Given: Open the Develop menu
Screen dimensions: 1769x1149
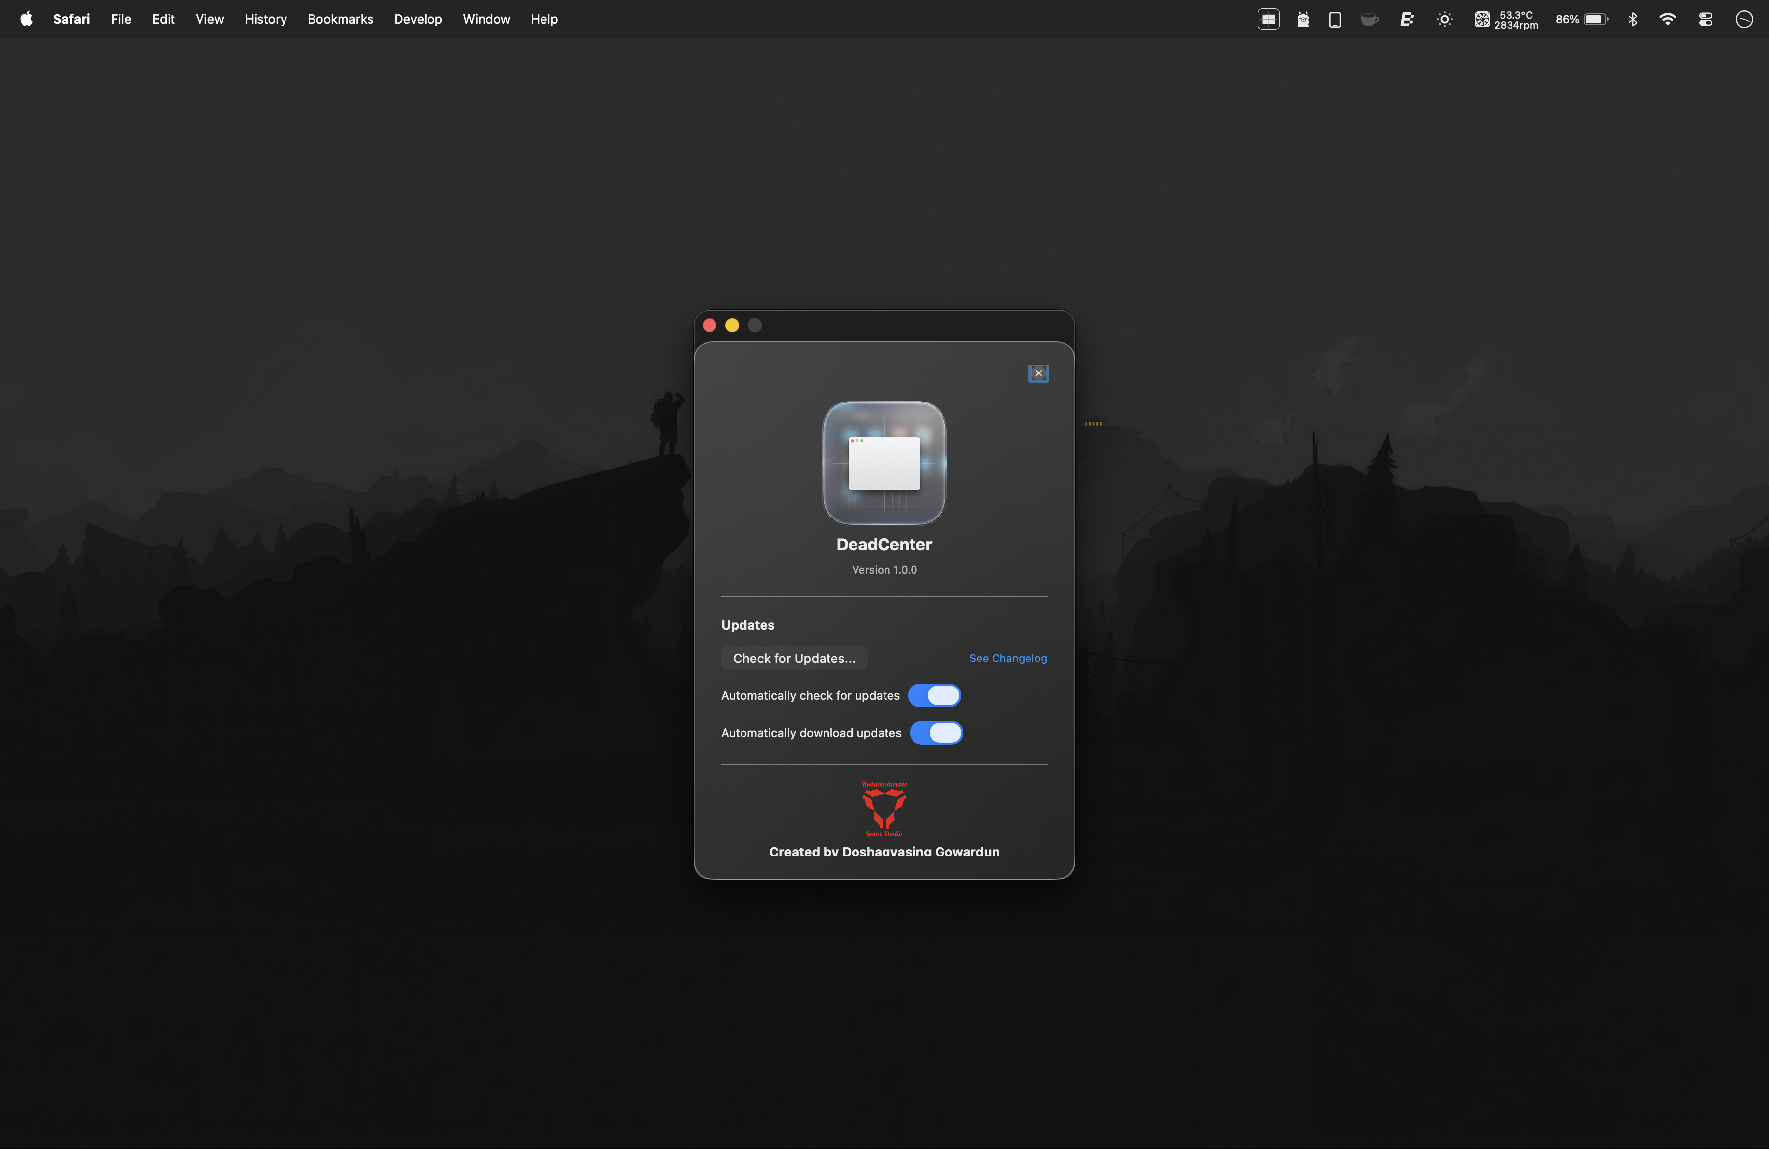Looking at the screenshot, I should [418, 19].
